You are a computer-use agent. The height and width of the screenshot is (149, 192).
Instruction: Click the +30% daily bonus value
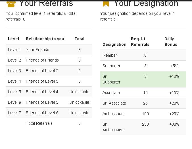[x=174, y=124]
